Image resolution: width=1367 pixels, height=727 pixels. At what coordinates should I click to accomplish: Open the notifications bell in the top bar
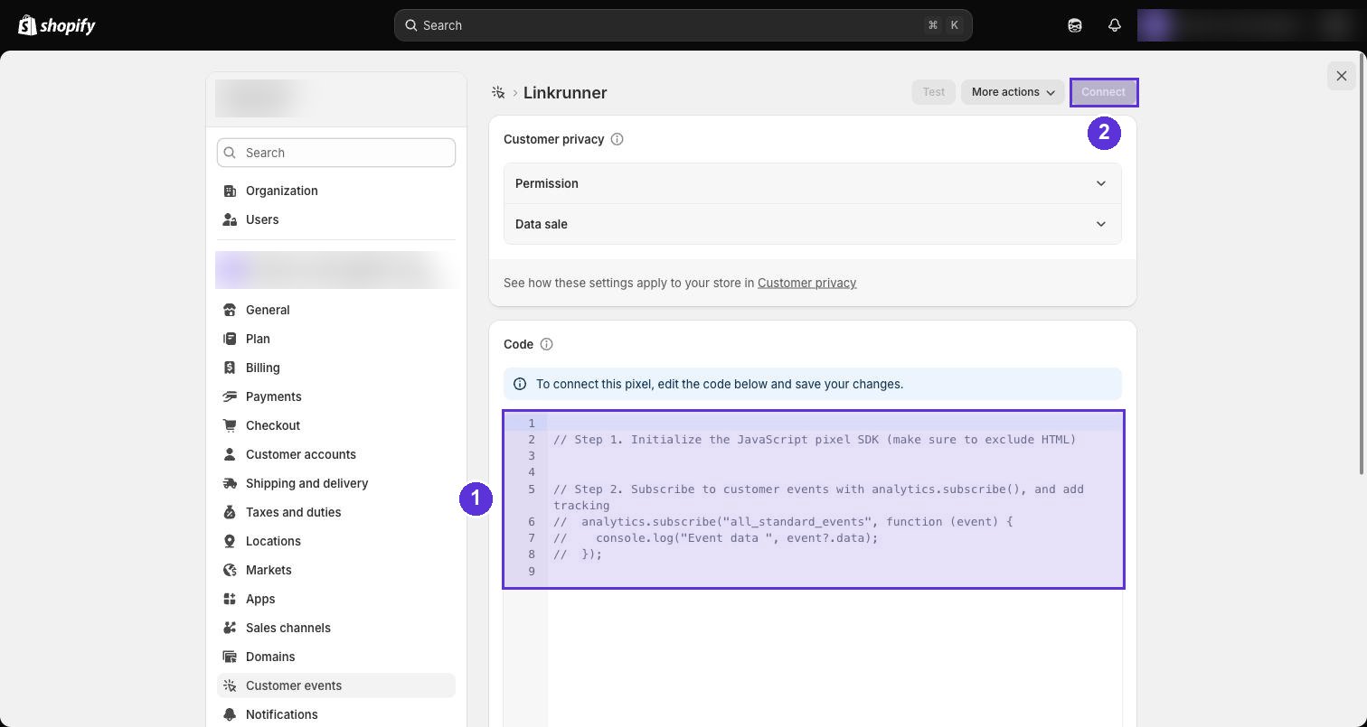(1115, 25)
